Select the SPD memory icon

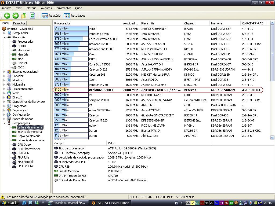point(14,59)
